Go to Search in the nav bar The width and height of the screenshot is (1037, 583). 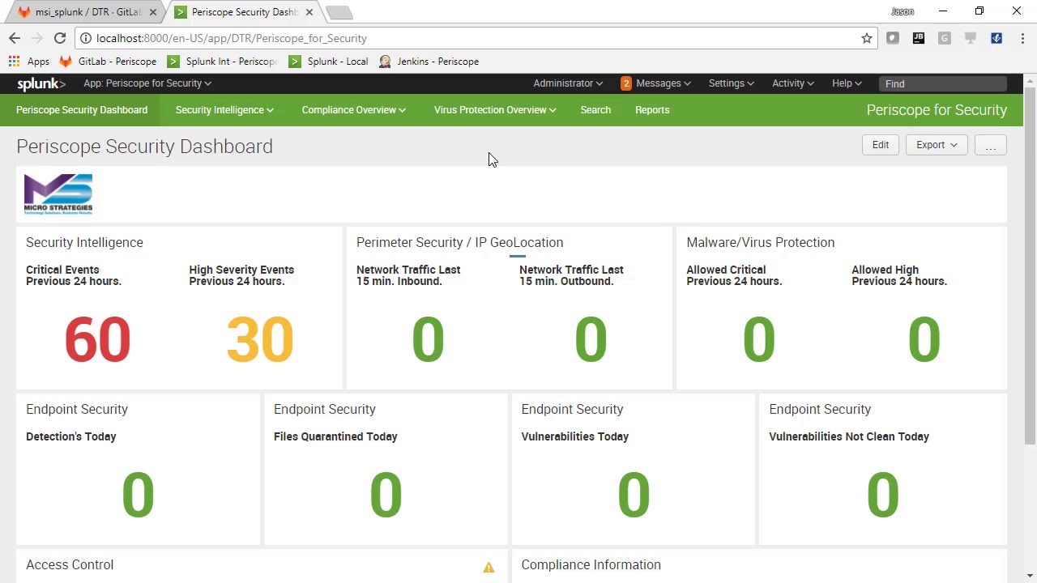point(595,110)
